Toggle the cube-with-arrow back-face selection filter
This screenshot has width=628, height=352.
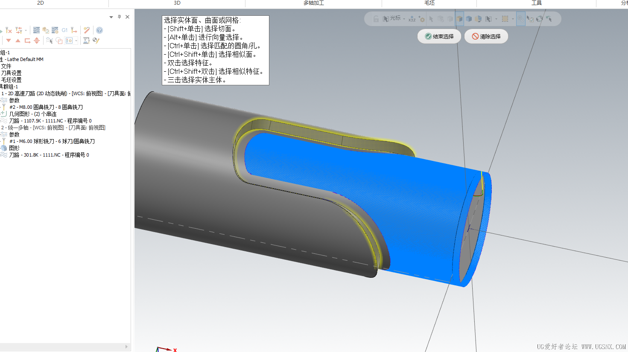(x=478, y=19)
